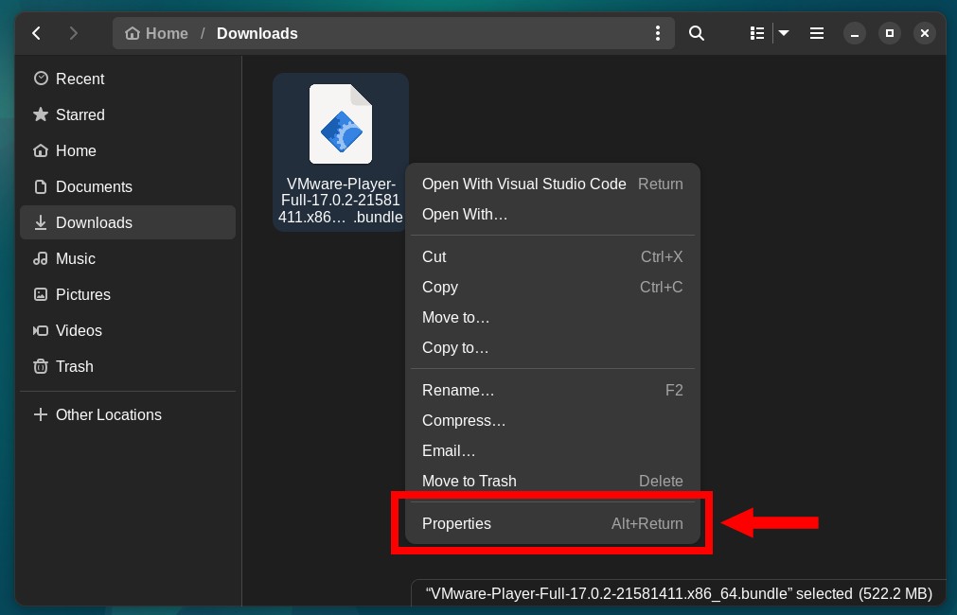Select Cut in the context menu
The width and height of the screenshot is (957, 615).
pyautogui.click(x=553, y=256)
